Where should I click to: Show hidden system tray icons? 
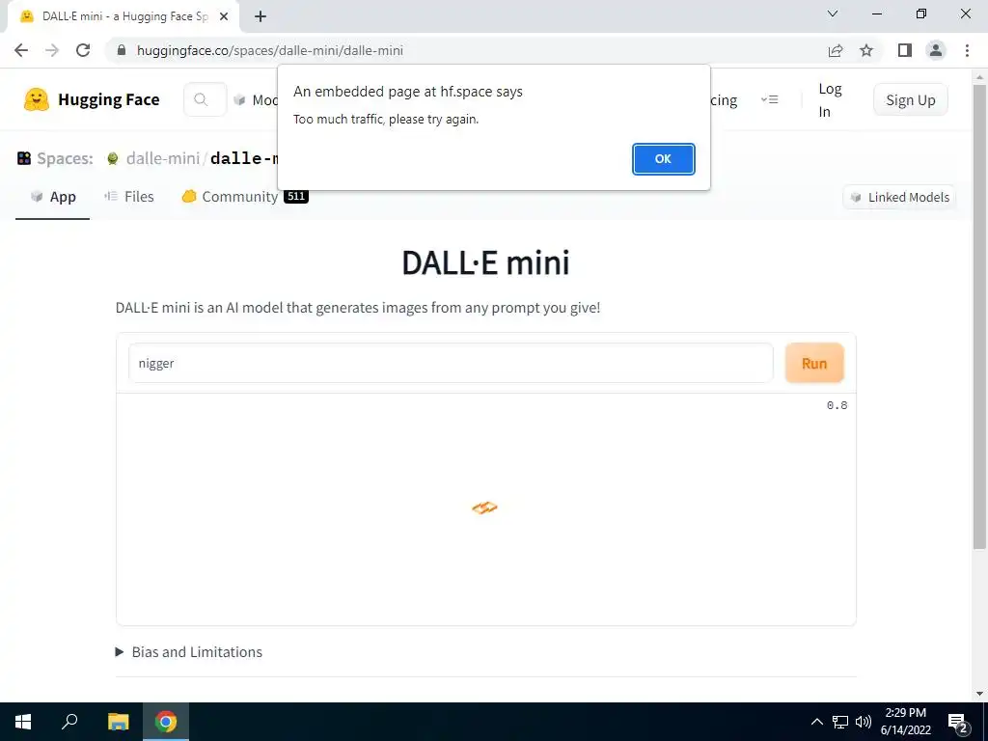816,722
